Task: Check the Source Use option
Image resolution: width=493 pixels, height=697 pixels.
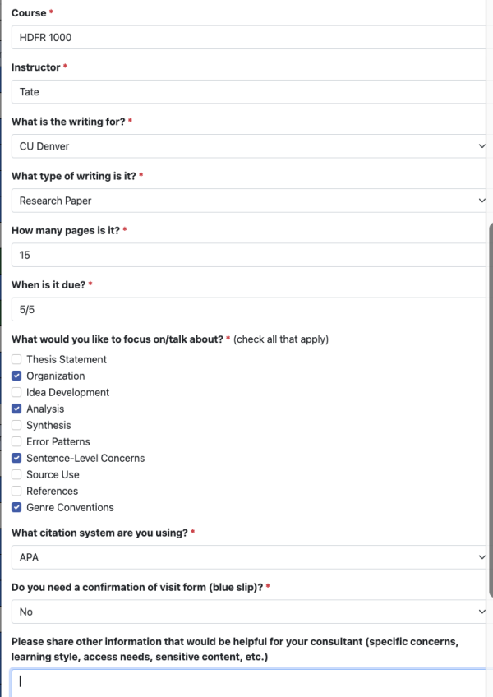Action: [16, 474]
